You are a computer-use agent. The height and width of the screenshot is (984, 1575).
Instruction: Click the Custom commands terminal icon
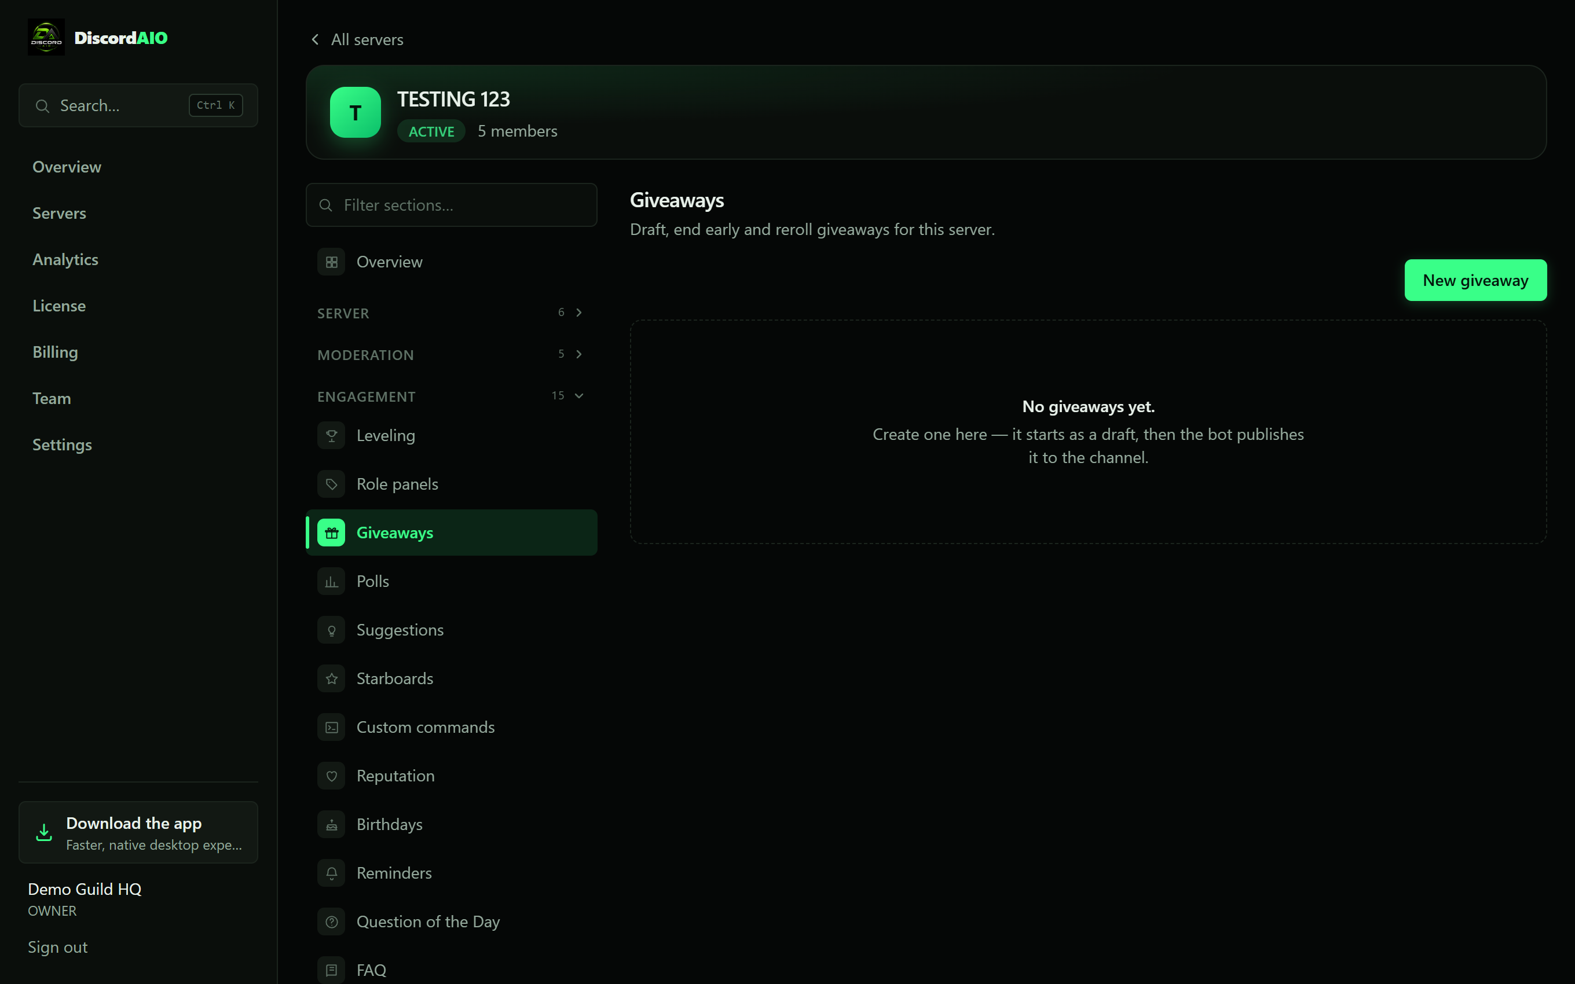point(331,727)
